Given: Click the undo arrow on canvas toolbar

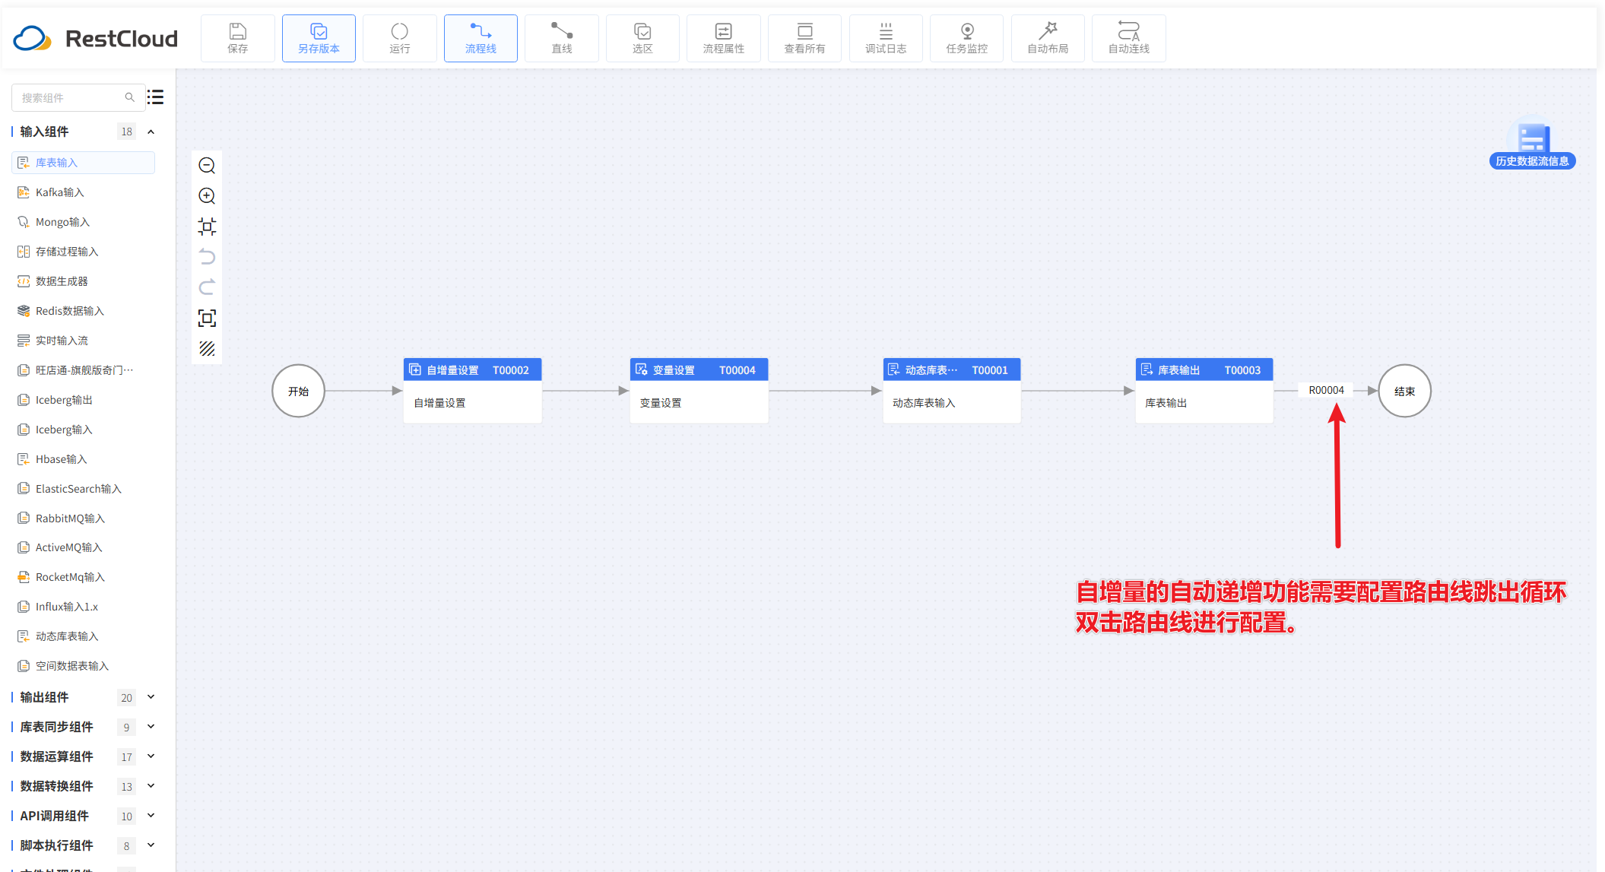Looking at the screenshot, I should (x=207, y=257).
